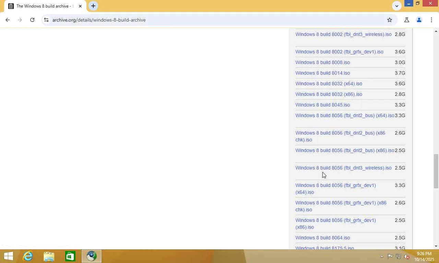Click 3.3G size for 8056 fbl_grfx_dev1 x64

click(x=400, y=185)
